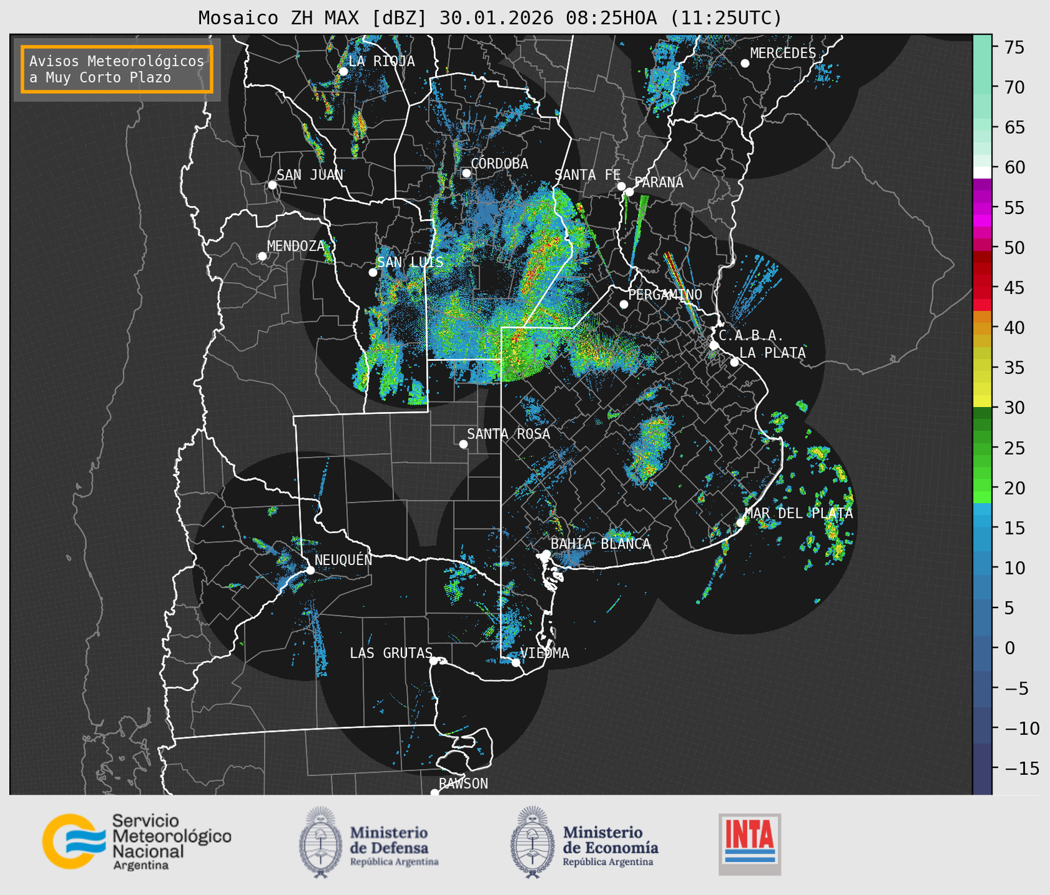Click the Mosaico ZH MAX title text
Viewport: 1050px width, 895px height.
490,18
